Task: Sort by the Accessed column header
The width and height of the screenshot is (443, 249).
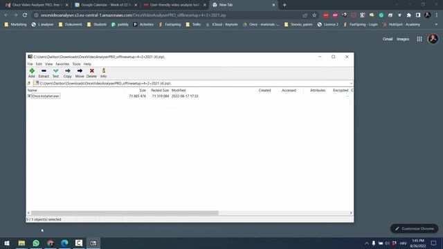Action: point(289,91)
